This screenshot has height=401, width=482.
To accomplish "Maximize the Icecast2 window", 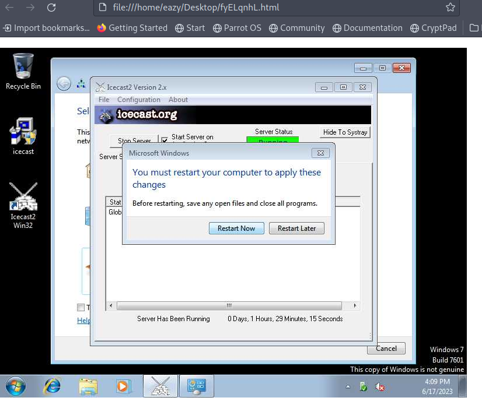I will pos(343,87).
